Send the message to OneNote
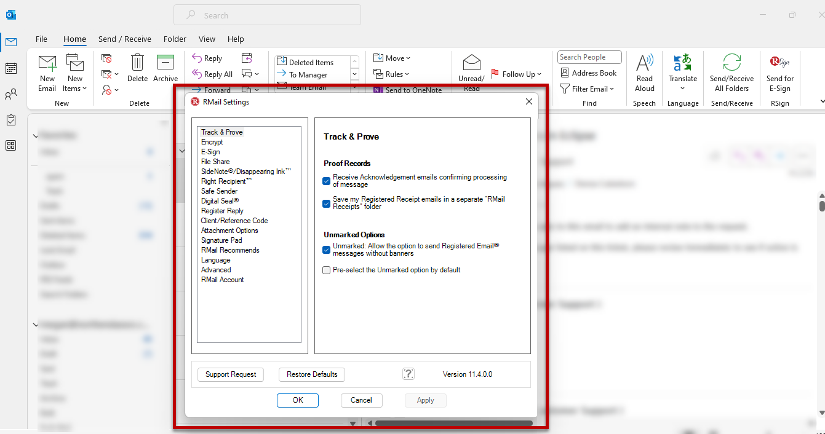Image resolution: width=825 pixels, height=434 pixels. (407, 90)
